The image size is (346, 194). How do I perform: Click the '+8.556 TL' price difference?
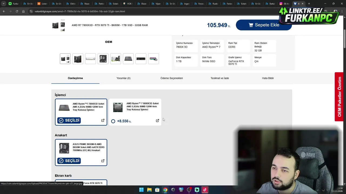click(124, 121)
